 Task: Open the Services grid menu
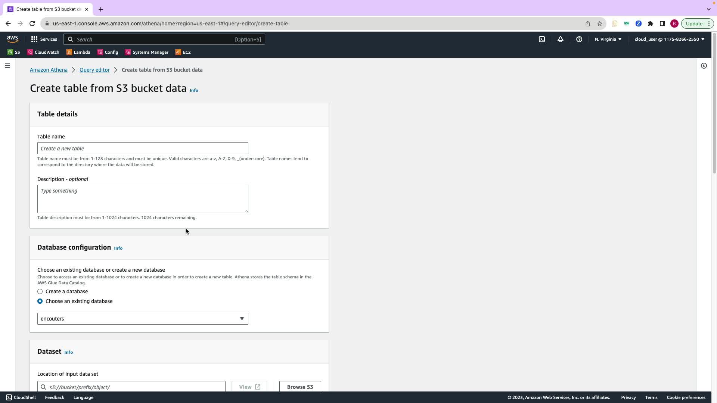tap(44, 39)
